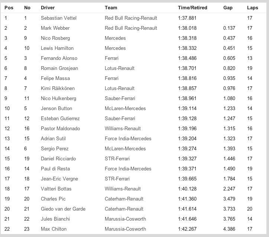
Task: Click the Gap column header
Action: pos(228,8)
